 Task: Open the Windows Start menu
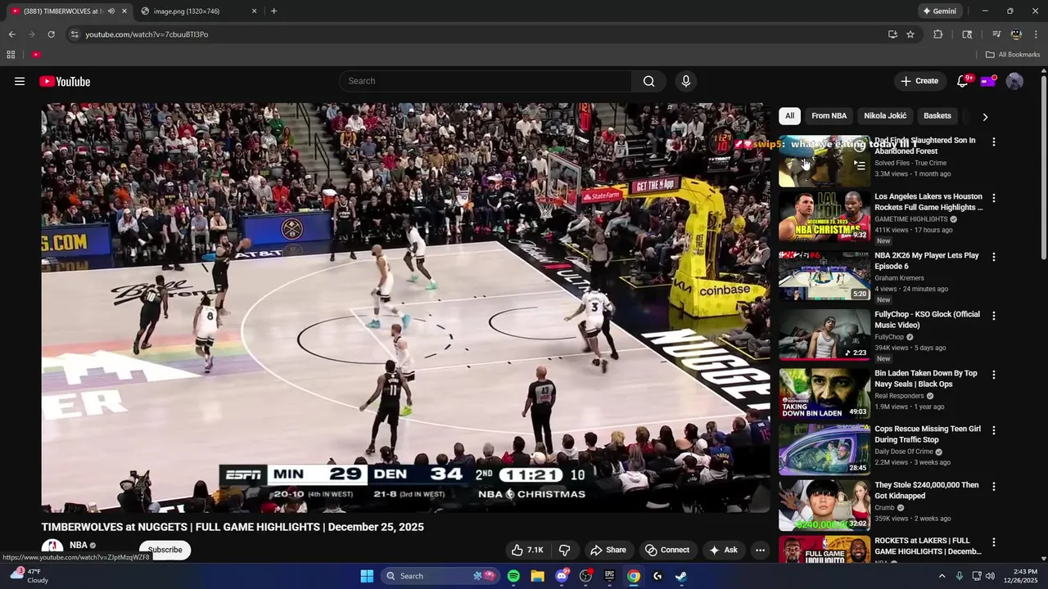click(x=367, y=576)
